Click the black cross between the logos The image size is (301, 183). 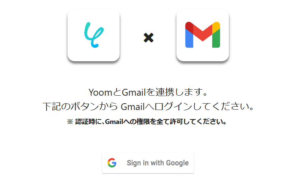pyautogui.click(x=148, y=37)
